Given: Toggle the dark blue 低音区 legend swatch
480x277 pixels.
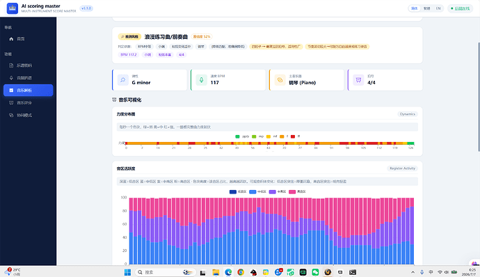Looking at the screenshot, I should (x=233, y=192).
